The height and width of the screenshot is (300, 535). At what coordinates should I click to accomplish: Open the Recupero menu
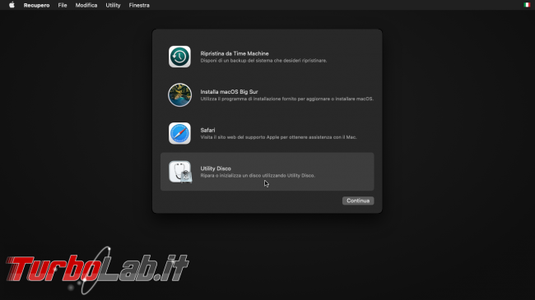36,5
